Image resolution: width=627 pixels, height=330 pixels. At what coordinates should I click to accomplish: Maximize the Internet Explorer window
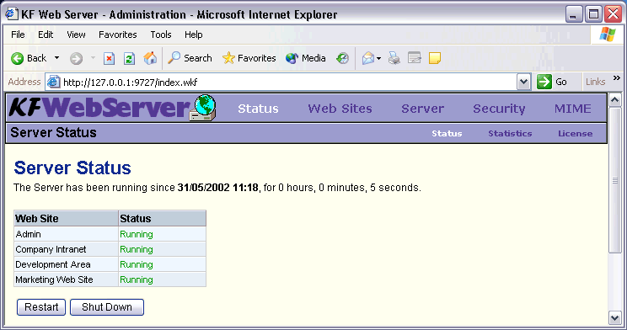593,15
